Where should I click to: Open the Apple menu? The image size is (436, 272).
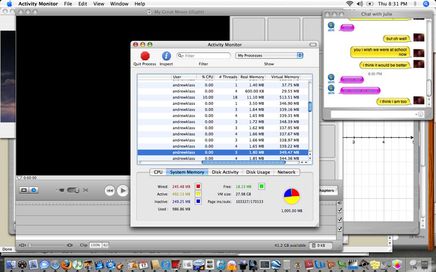tap(9, 4)
